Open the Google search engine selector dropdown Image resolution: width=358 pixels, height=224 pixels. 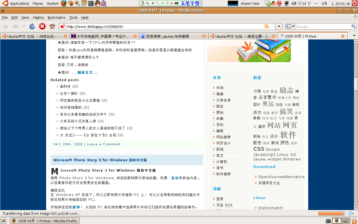(x=291, y=26)
